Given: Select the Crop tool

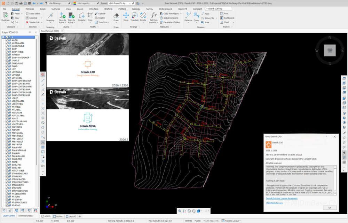Looking at the screenshot, I should coord(90,17).
